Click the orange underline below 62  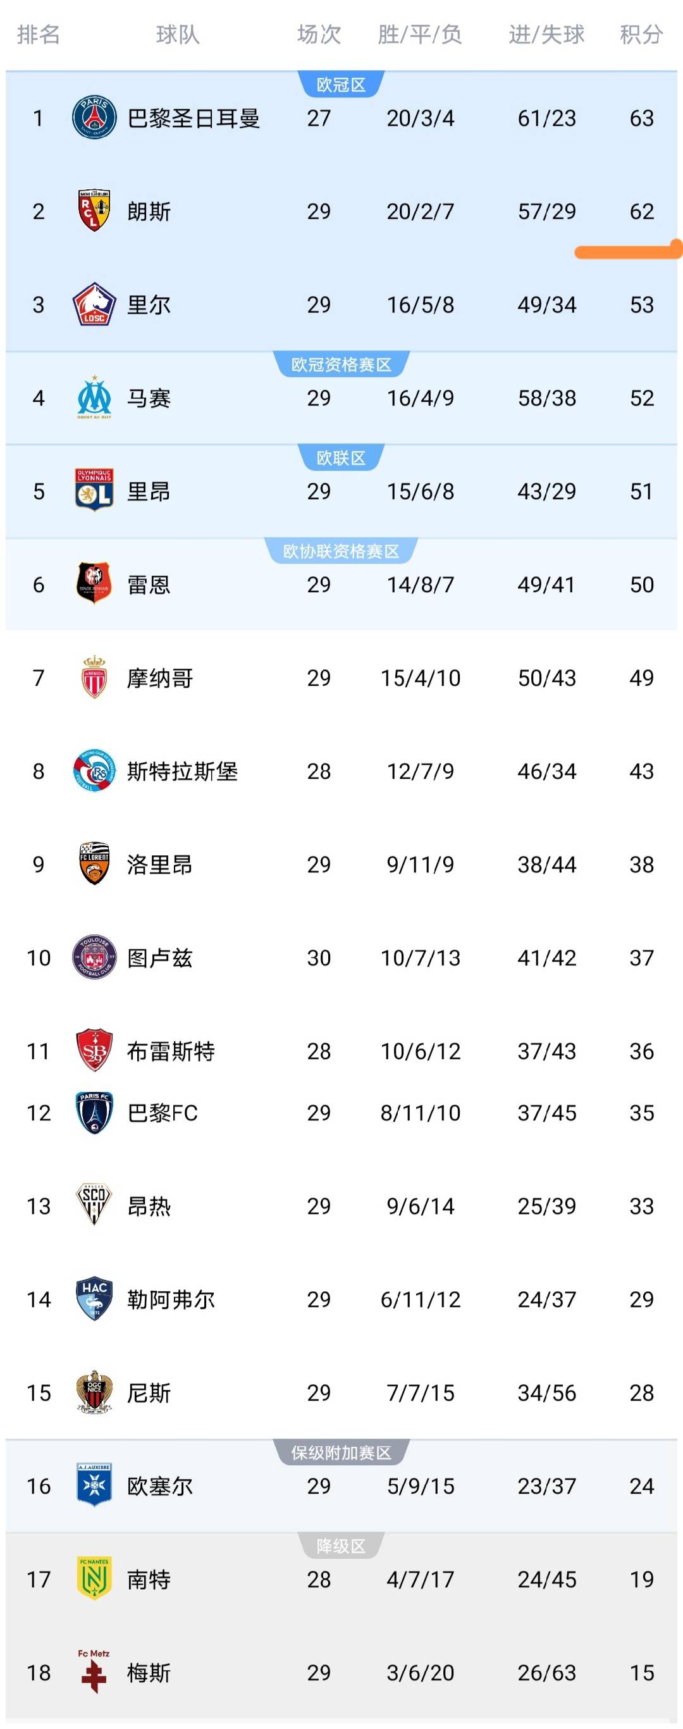click(x=628, y=252)
